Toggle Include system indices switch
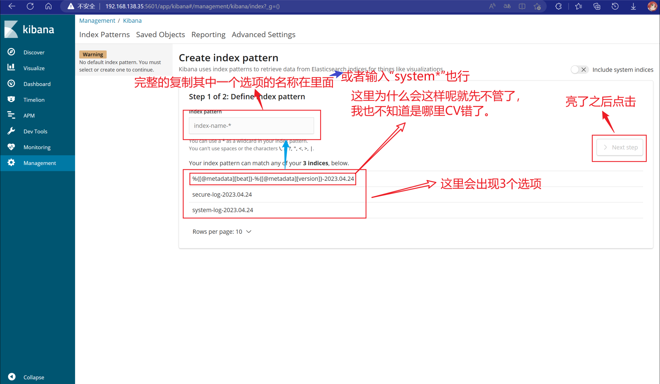 (579, 70)
